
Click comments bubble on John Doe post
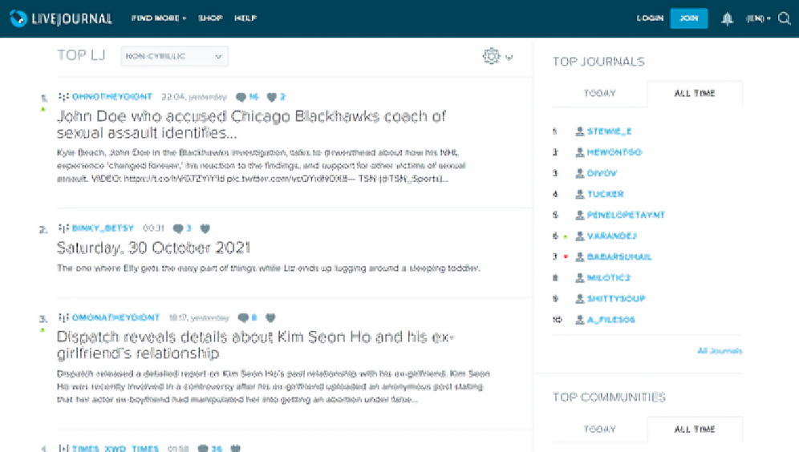coord(241,97)
